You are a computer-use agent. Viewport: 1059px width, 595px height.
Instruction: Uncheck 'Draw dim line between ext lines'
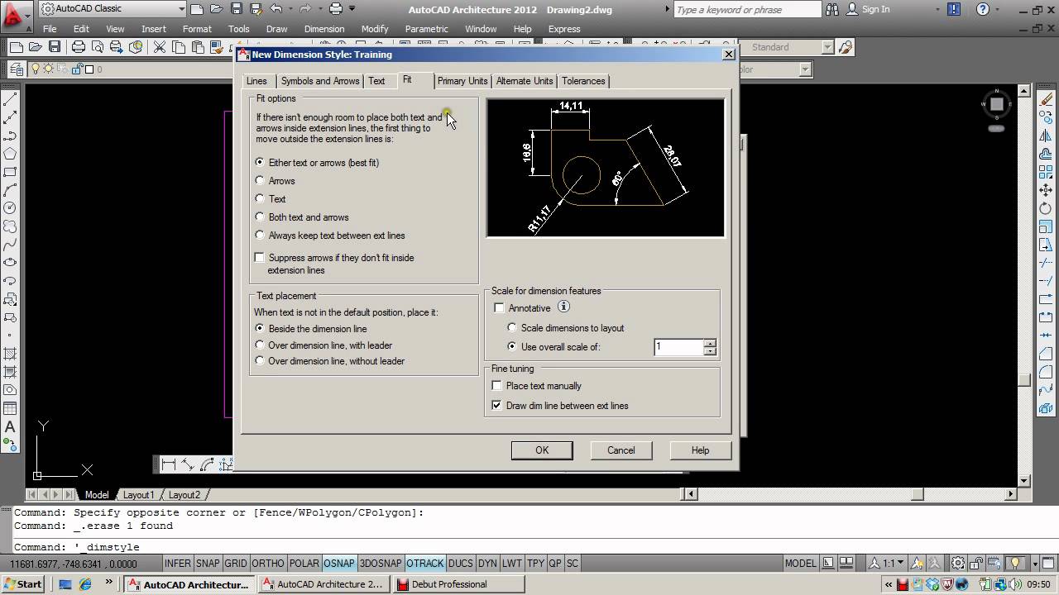click(496, 406)
